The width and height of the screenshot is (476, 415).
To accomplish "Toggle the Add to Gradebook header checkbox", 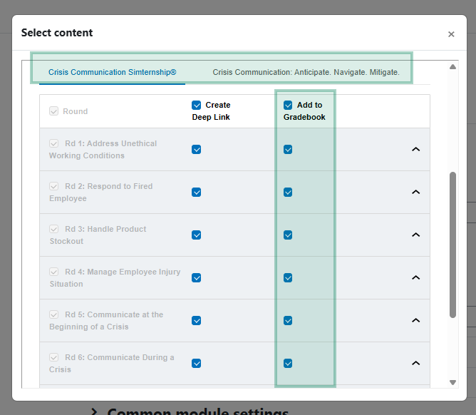I will pos(288,105).
